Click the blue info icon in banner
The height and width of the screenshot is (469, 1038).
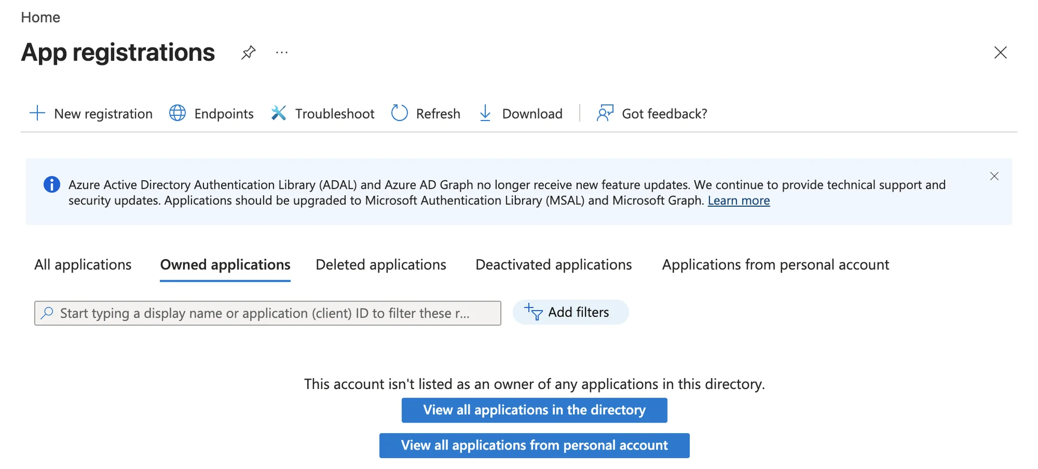click(x=52, y=184)
